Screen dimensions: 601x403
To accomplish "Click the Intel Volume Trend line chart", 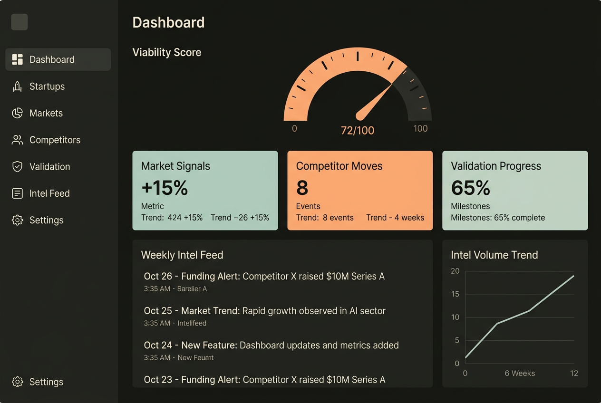I will click(x=519, y=317).
